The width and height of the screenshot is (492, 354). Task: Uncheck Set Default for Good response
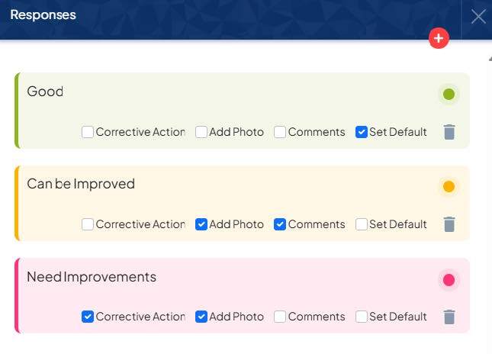[x=362, y=132]
